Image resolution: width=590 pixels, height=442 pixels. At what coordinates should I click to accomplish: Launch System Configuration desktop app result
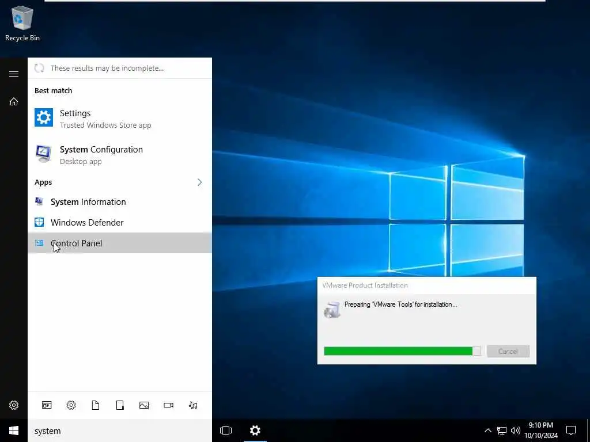coord(120,154)
